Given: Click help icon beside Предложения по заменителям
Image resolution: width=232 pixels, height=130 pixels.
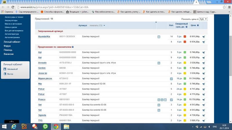Looking at the screenshot, I should tap(73, 47).
